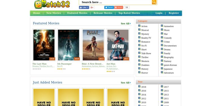Viewport: 212px width, 106px height.
Task: Click the Login link
Action: click(x=159, y=13)
